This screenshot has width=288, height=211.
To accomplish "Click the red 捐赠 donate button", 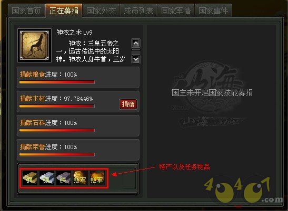I will 128,104.
